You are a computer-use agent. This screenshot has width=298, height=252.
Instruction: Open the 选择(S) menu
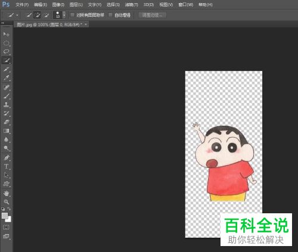(x=113, y=5)
